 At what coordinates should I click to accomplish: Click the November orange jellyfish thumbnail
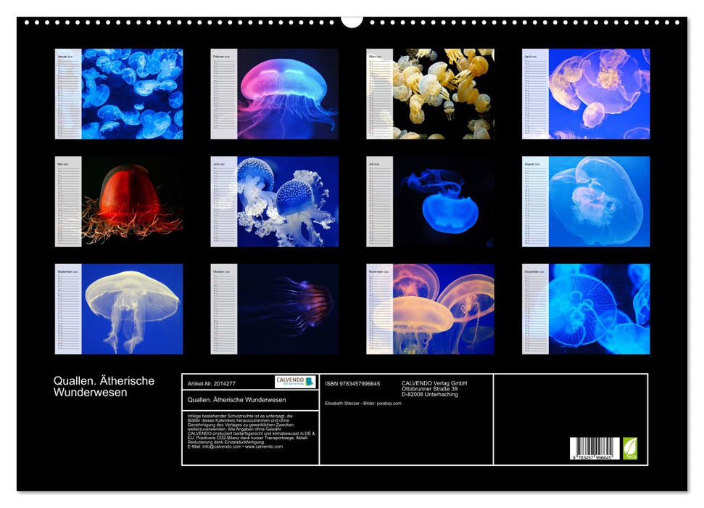click(443, 308)
